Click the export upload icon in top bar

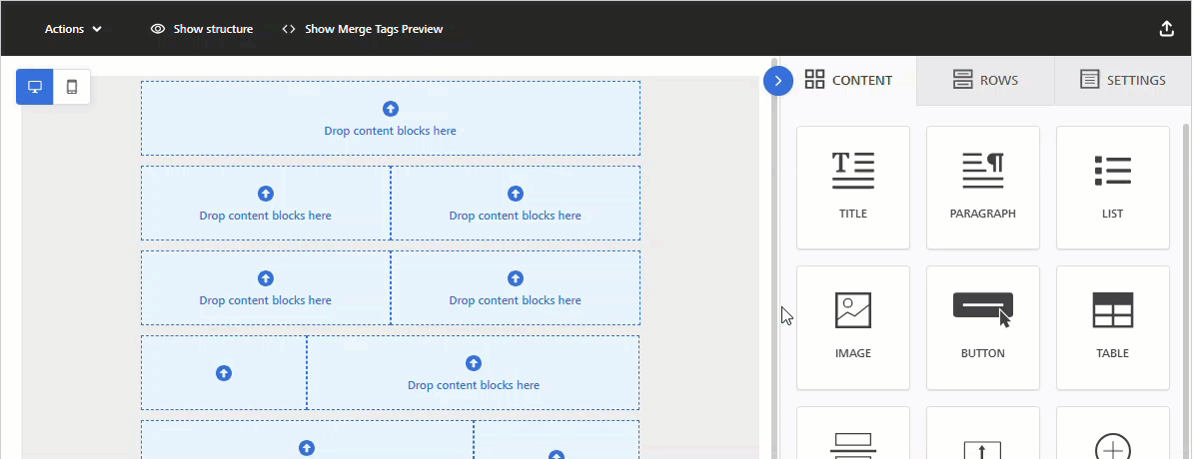[1166, 29]
